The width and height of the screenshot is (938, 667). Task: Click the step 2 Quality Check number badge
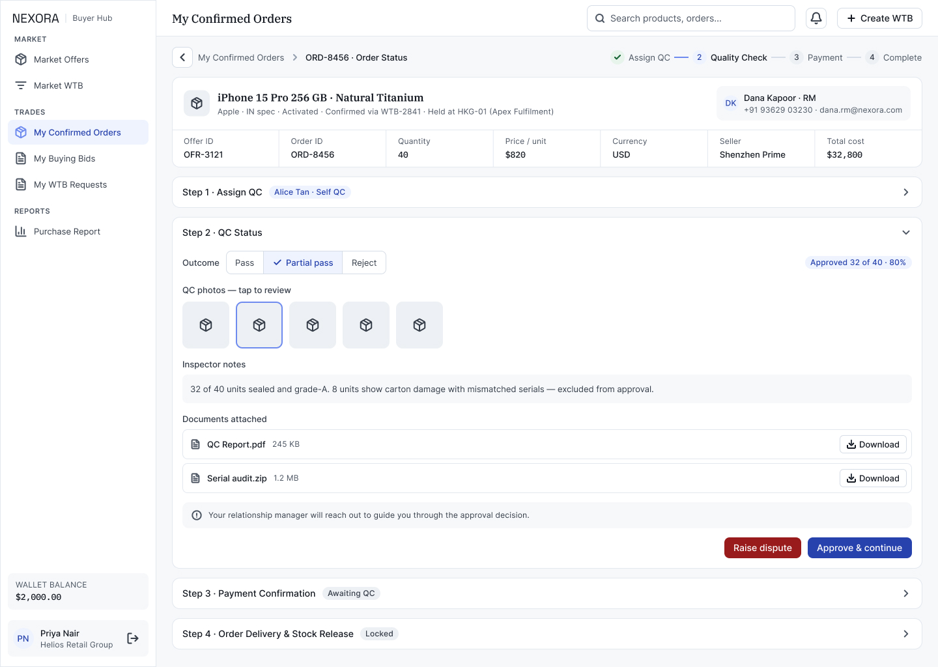coord(700,57)
